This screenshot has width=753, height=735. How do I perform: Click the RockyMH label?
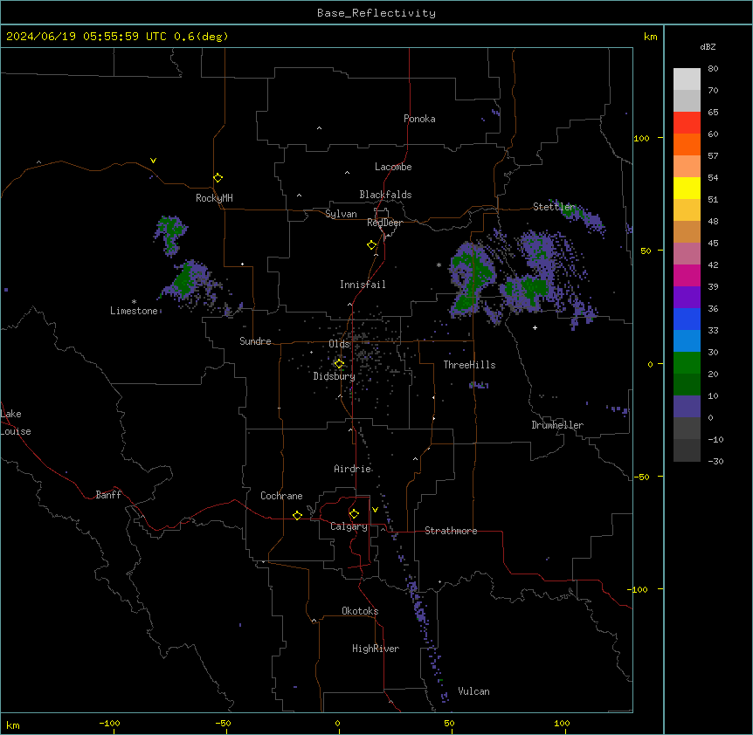point(214,198)
